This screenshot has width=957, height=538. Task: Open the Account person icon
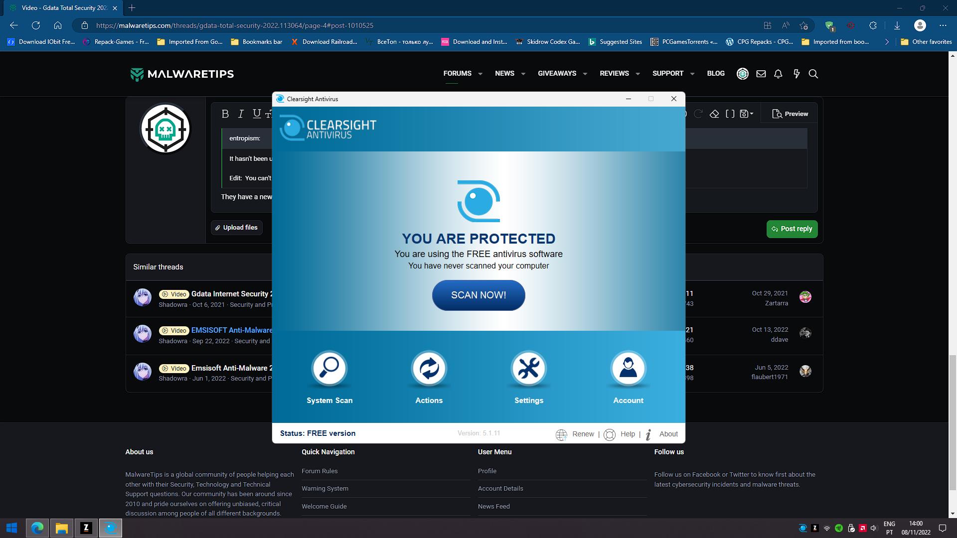pos(628,369)
